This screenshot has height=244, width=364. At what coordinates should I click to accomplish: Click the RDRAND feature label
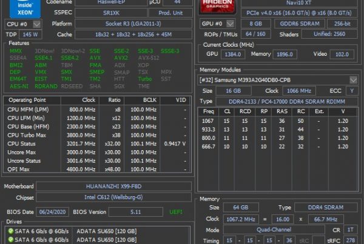coord(46,86)
